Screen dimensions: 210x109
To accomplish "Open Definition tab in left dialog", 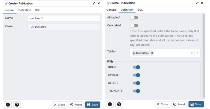I will [25, 10].
